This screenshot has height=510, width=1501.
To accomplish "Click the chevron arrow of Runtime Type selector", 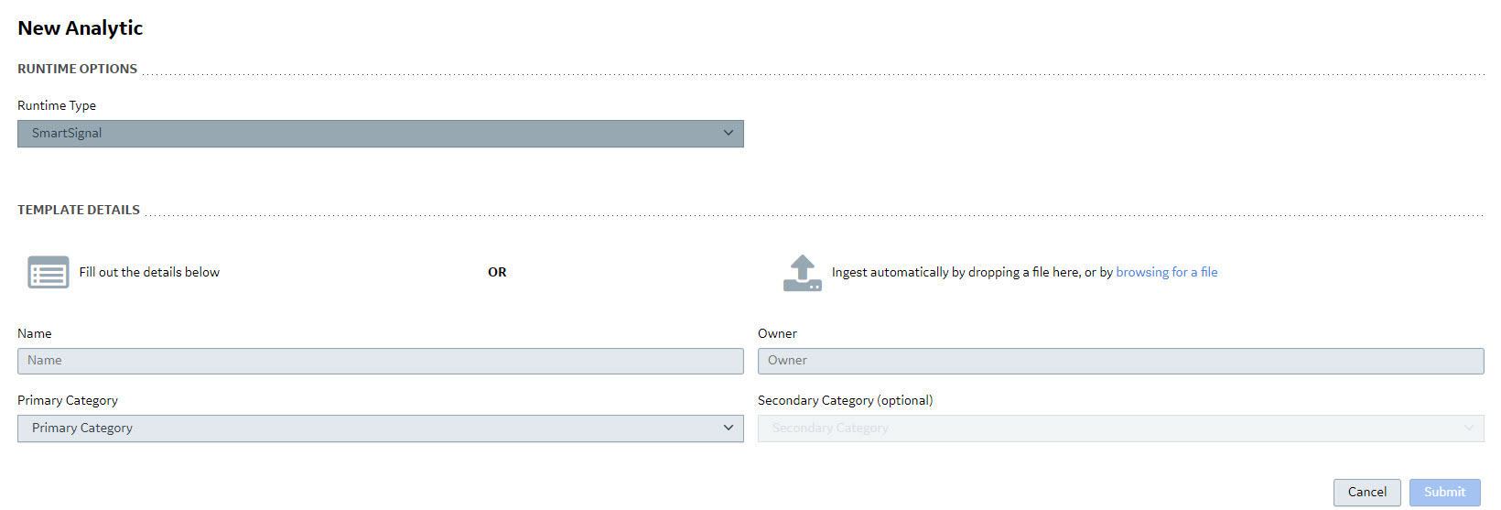I will point(729,133).
